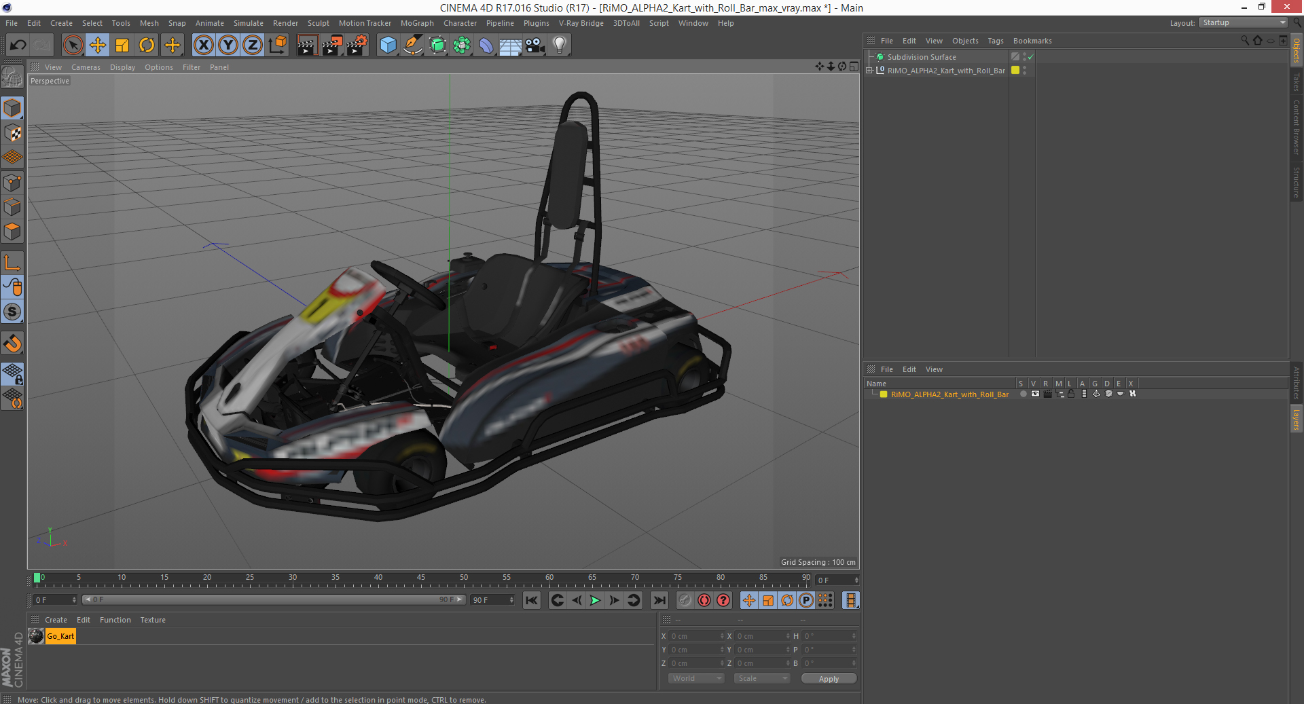Image resolution: width=1304 pixels, height=704 pixels.
Task: Activate the Rotate tool
Action: [x=147, y=45]
